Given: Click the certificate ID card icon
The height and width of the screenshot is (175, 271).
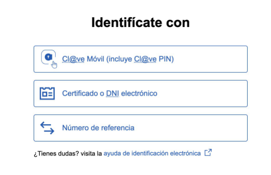Looking at the screenshot, I should point(47,93).
